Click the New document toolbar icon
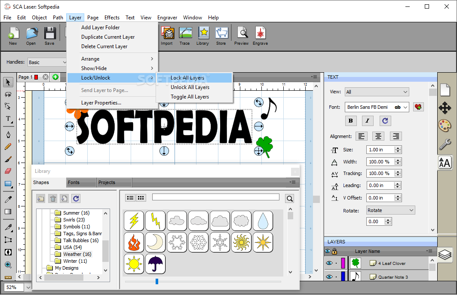 click(x=13, y=36)
